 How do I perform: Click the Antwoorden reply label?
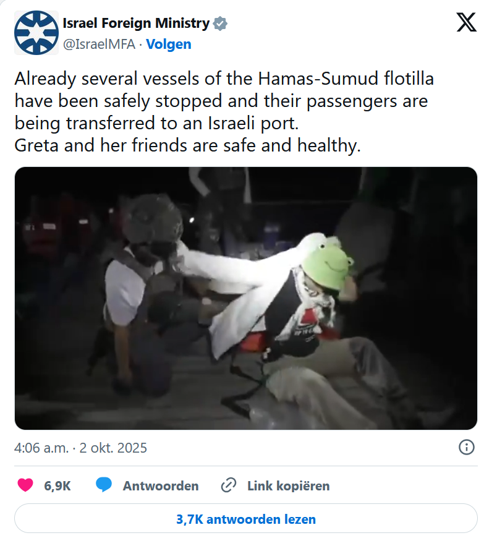161,486
